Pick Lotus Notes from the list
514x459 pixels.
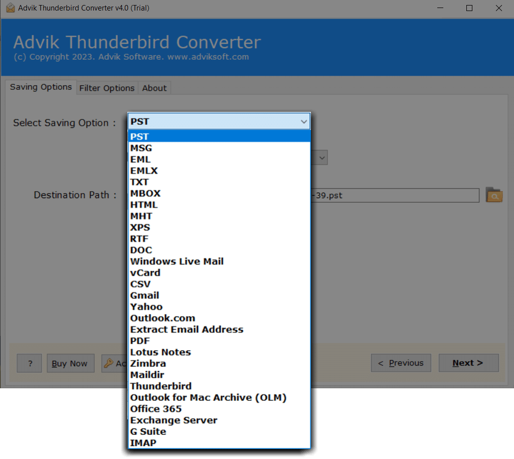point(219,352)
